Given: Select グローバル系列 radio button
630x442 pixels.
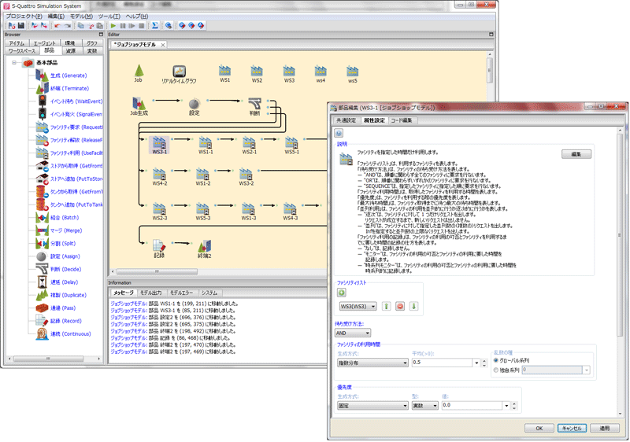Looking at the screenshot, I should [496, 360].
